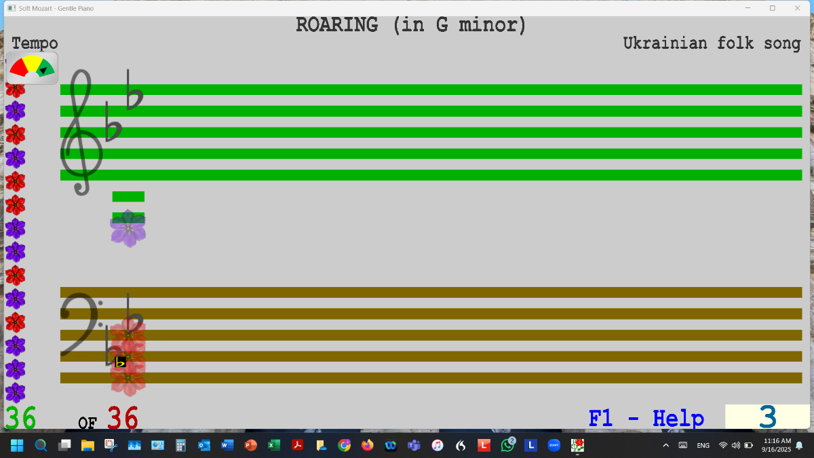Expand the hidden system tray icons chevron

665,446
